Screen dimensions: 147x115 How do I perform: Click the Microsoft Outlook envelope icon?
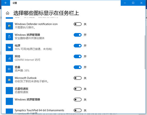tap(9, 80)
